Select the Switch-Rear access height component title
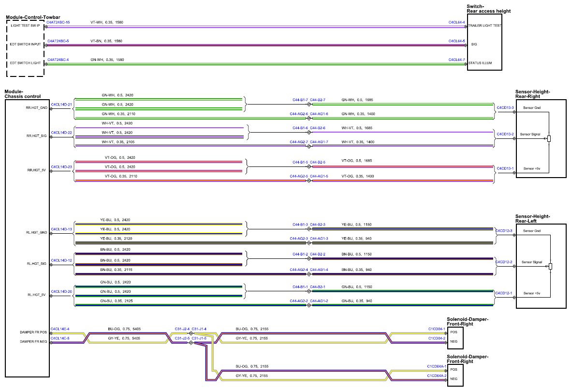 489,9
